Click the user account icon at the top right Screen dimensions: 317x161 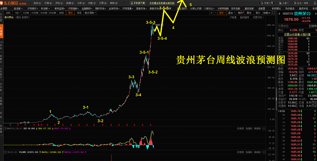[x=314, y=3]
